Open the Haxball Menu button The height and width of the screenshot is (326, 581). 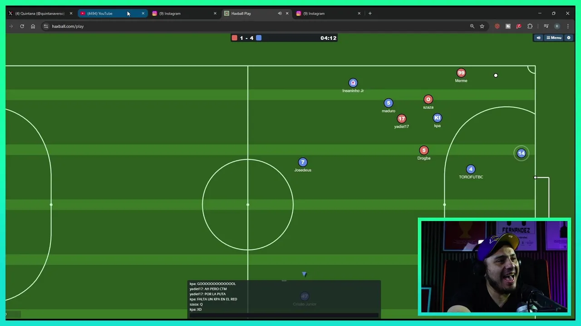[554, 38]
